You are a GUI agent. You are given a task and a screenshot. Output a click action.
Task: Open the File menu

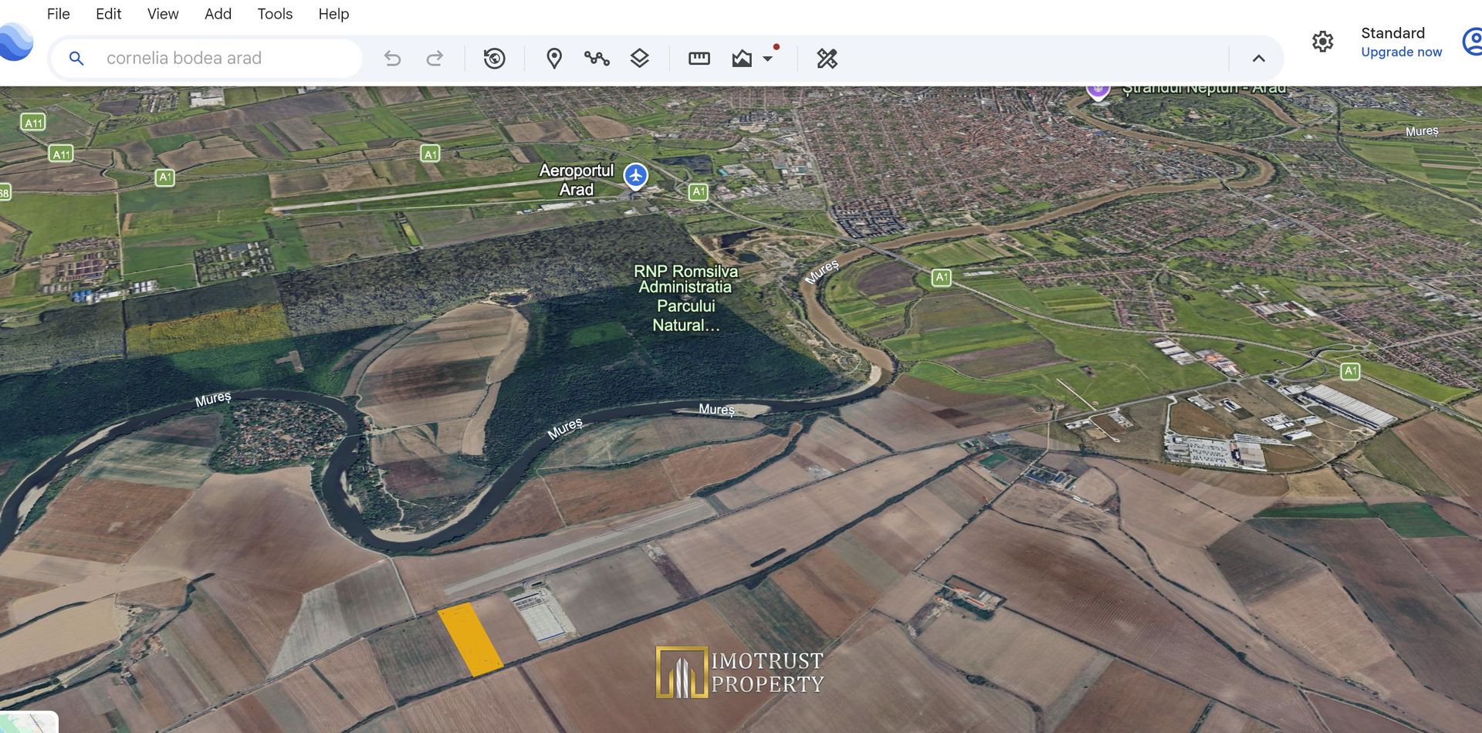tap(58, 14)
